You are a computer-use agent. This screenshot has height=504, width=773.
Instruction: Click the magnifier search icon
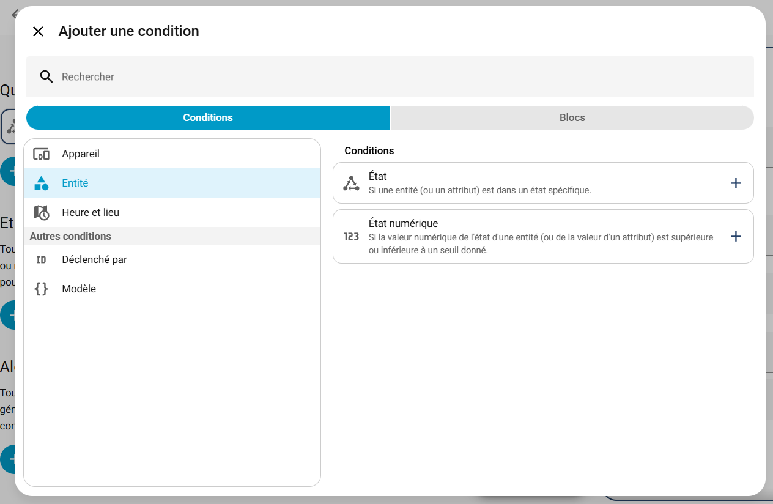[46, 76]
